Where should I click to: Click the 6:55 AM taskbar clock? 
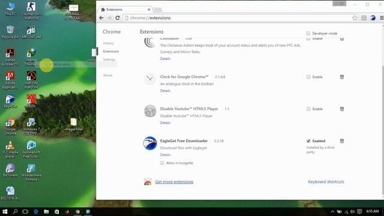coord(373,211)
